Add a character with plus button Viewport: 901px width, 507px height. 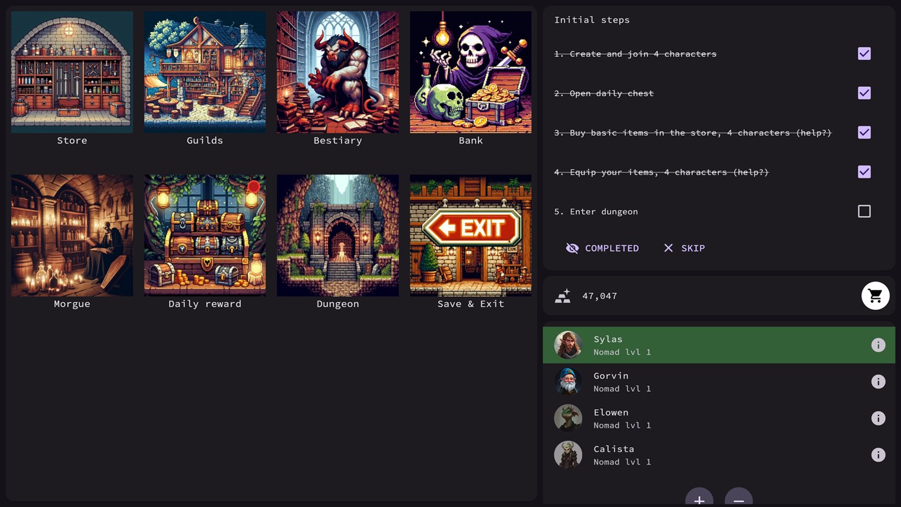pyautogui.click(x=699, y=497)
